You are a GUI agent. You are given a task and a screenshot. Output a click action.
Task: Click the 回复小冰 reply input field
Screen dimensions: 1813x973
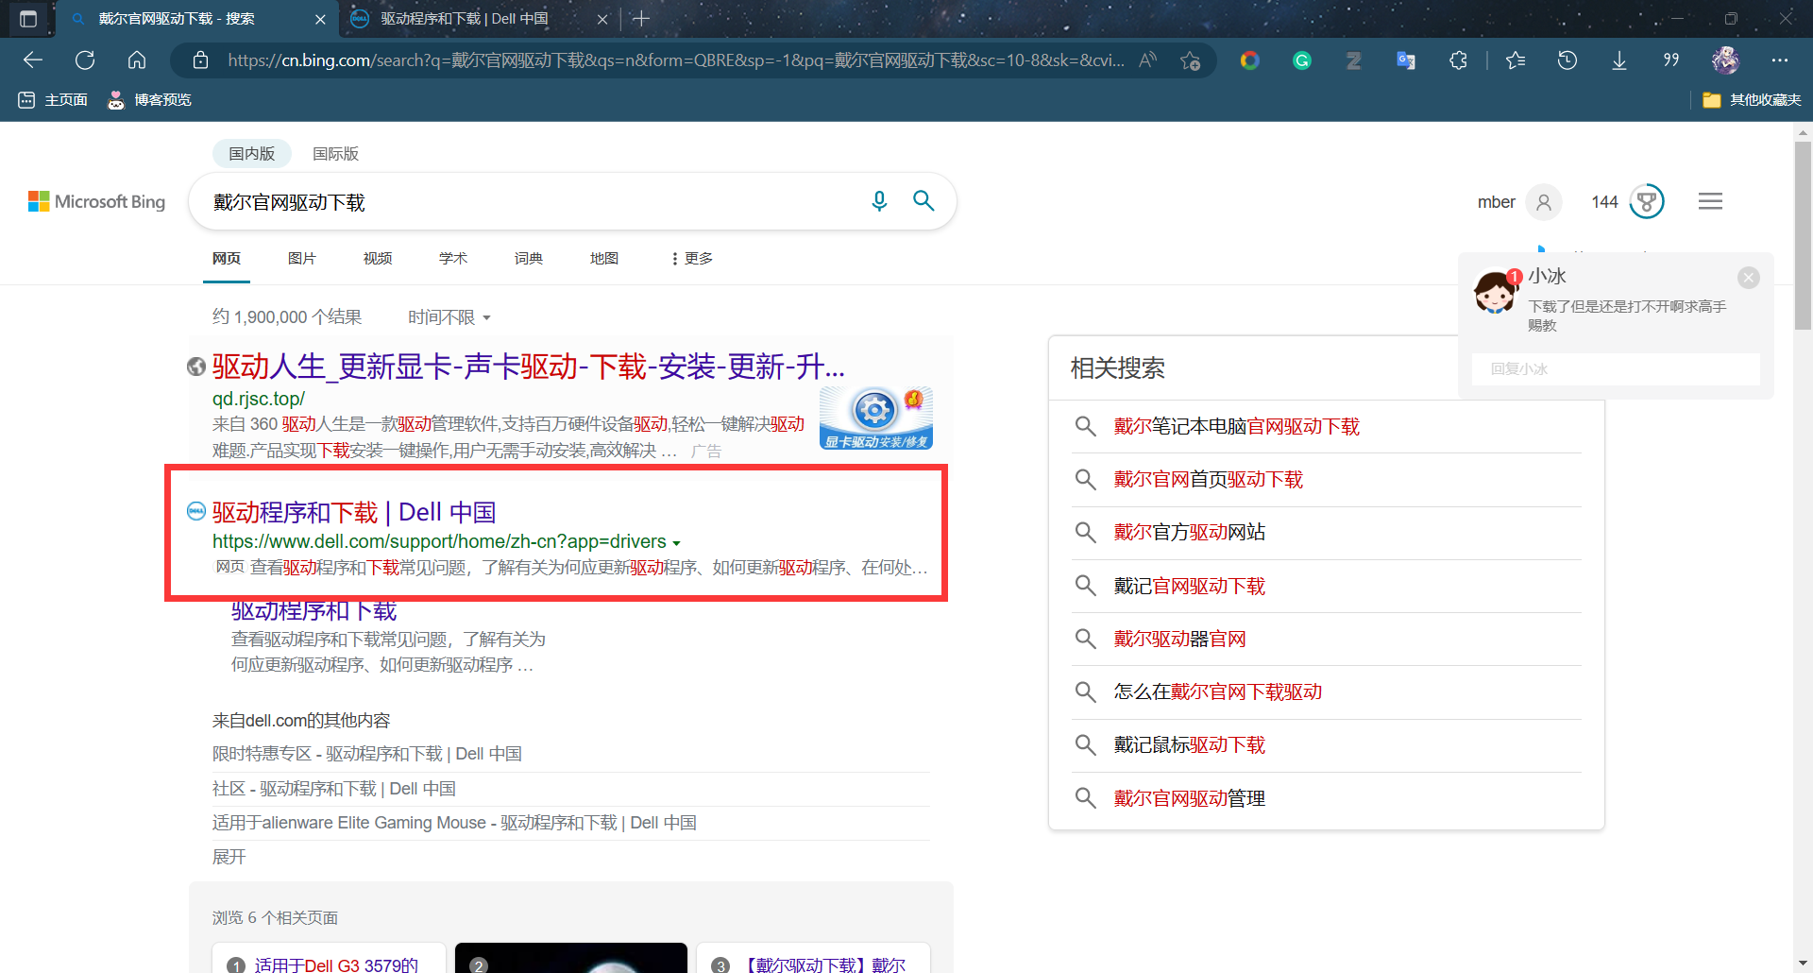pyautogui.click(x=1615, y=369)
